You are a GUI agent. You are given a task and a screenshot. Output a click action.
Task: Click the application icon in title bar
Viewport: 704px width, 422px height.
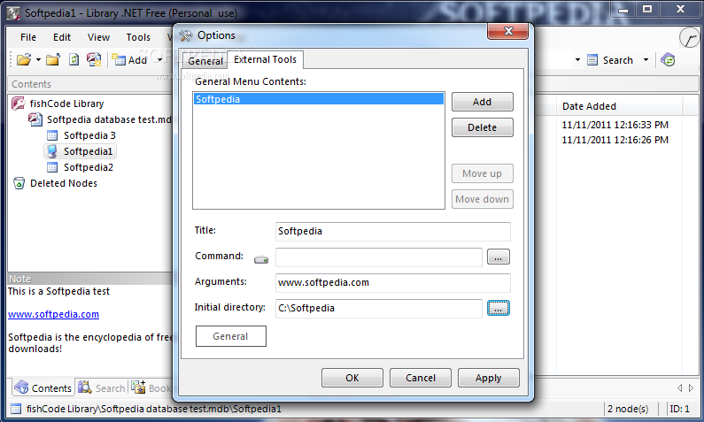coord(13,13)
